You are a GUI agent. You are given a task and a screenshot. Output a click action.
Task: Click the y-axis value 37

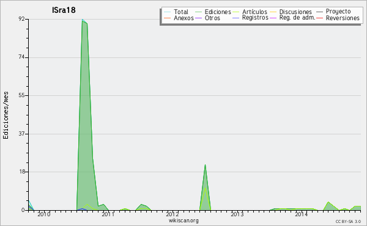[x=22, y=134]
